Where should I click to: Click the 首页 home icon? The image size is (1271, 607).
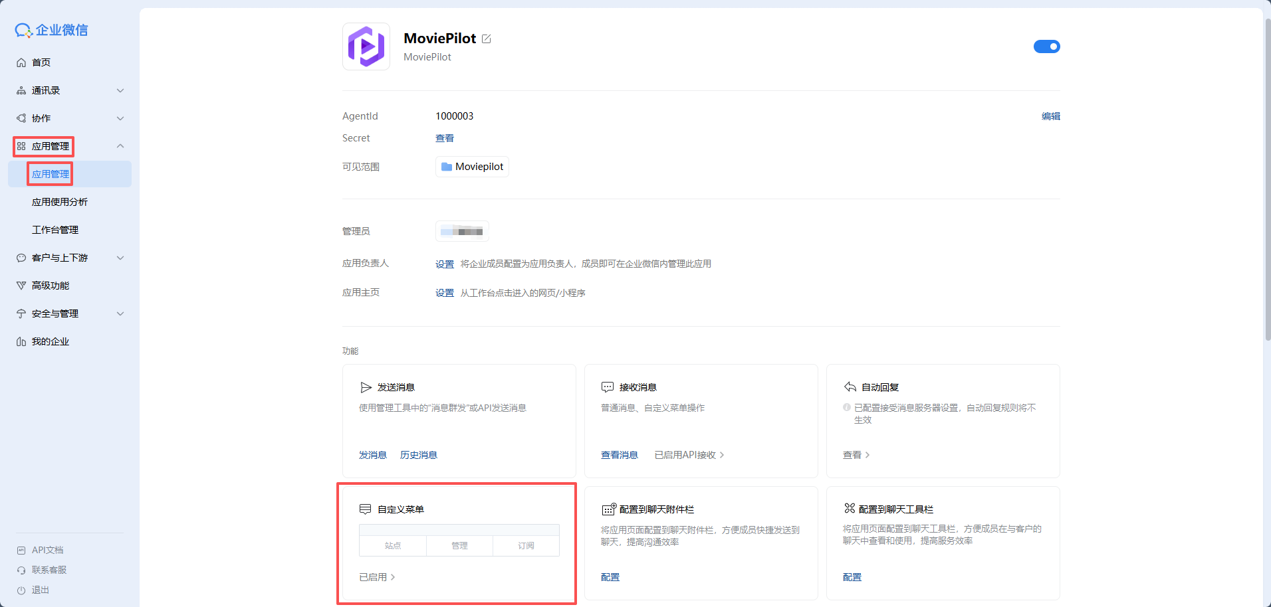21,62
